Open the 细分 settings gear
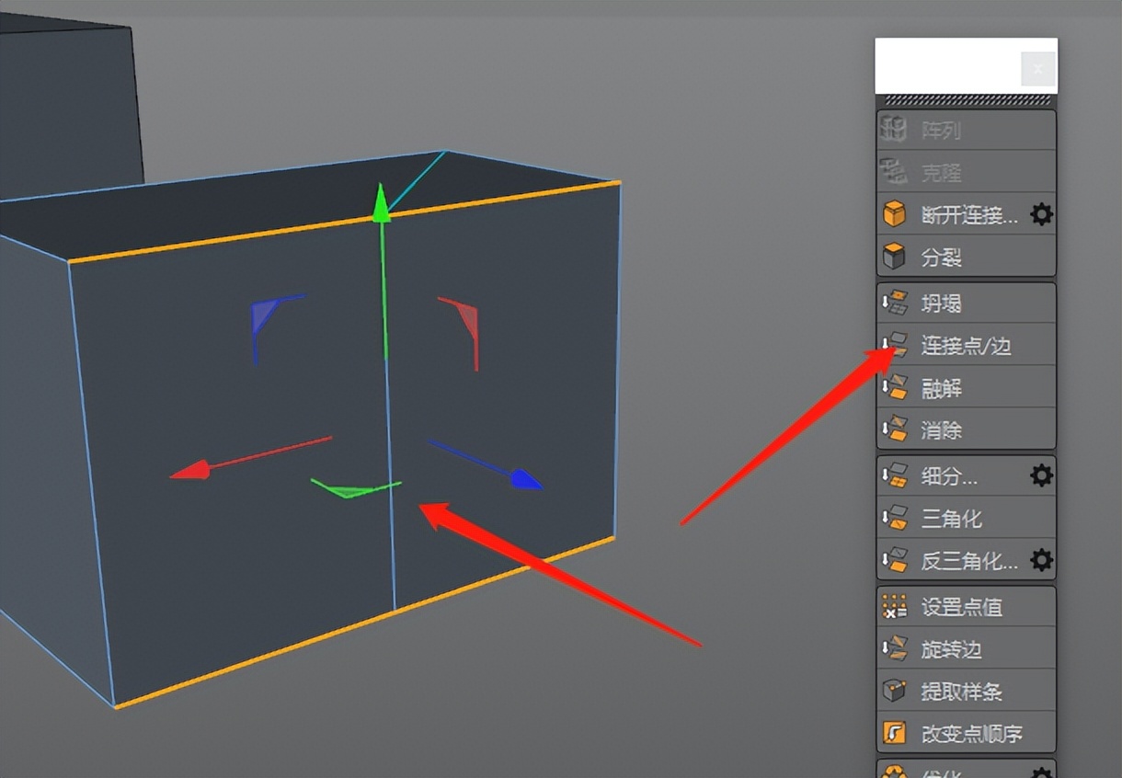The height and width of the screenshot is (778, 1122). pyautogui.click(x=1040, y=476)
